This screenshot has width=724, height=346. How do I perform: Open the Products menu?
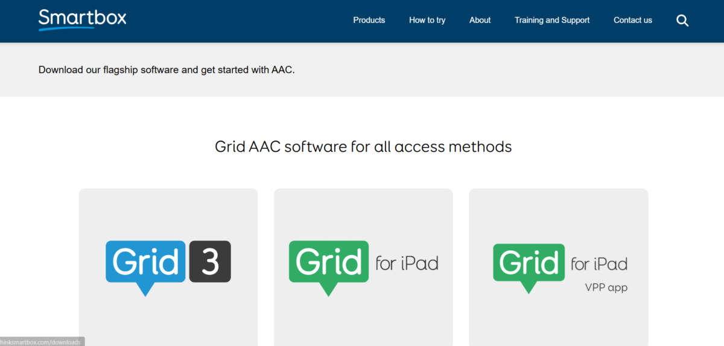click(369, 20)
